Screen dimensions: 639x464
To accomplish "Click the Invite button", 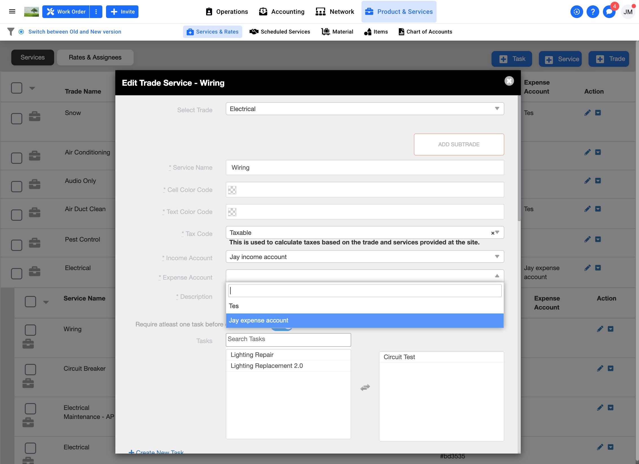I will pos(122,12).
